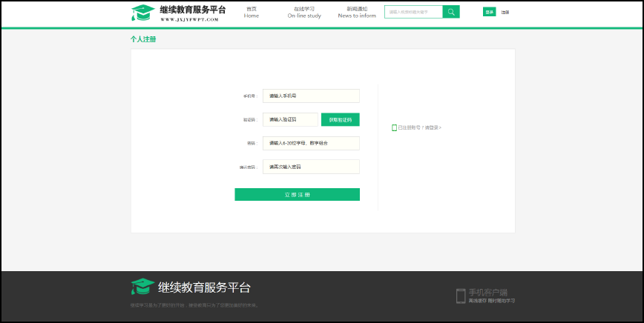Open 新闻通知 News to inform section
The width and height of the screenshot is (644, 323).
tap(357, 12)
